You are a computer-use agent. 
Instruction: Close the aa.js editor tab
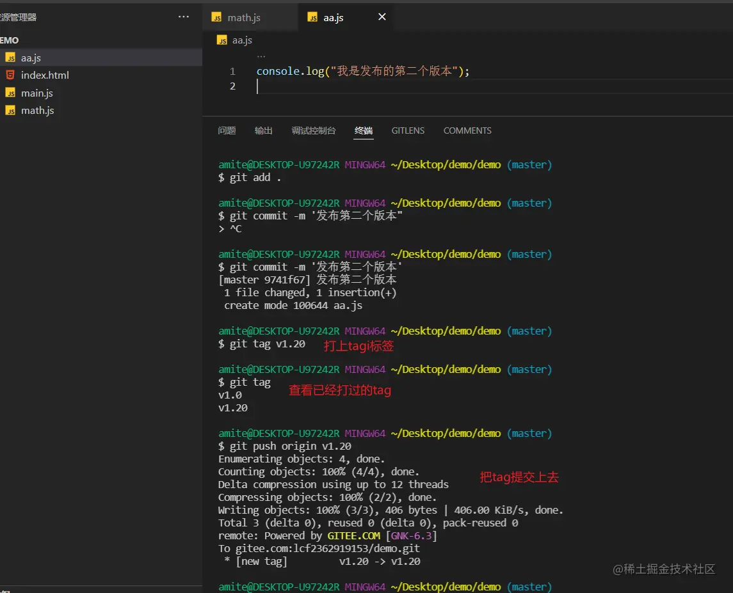coord(382,17)
